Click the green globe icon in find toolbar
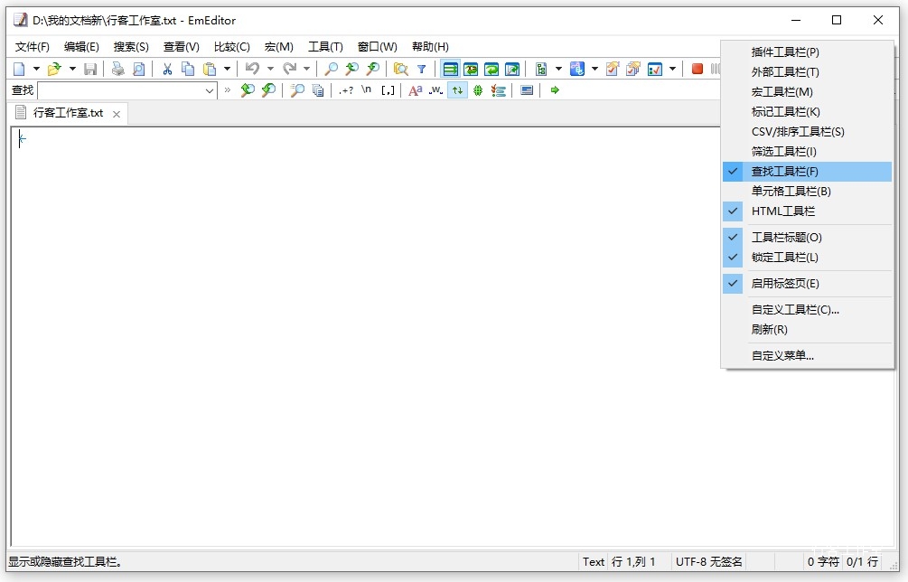The image size is (908, 582). pos(478,90)
